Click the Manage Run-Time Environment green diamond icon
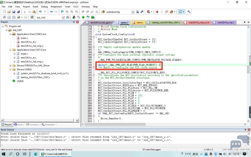This screenshot has height=157, width=251. pyautogui.click(x=83, y=17)
